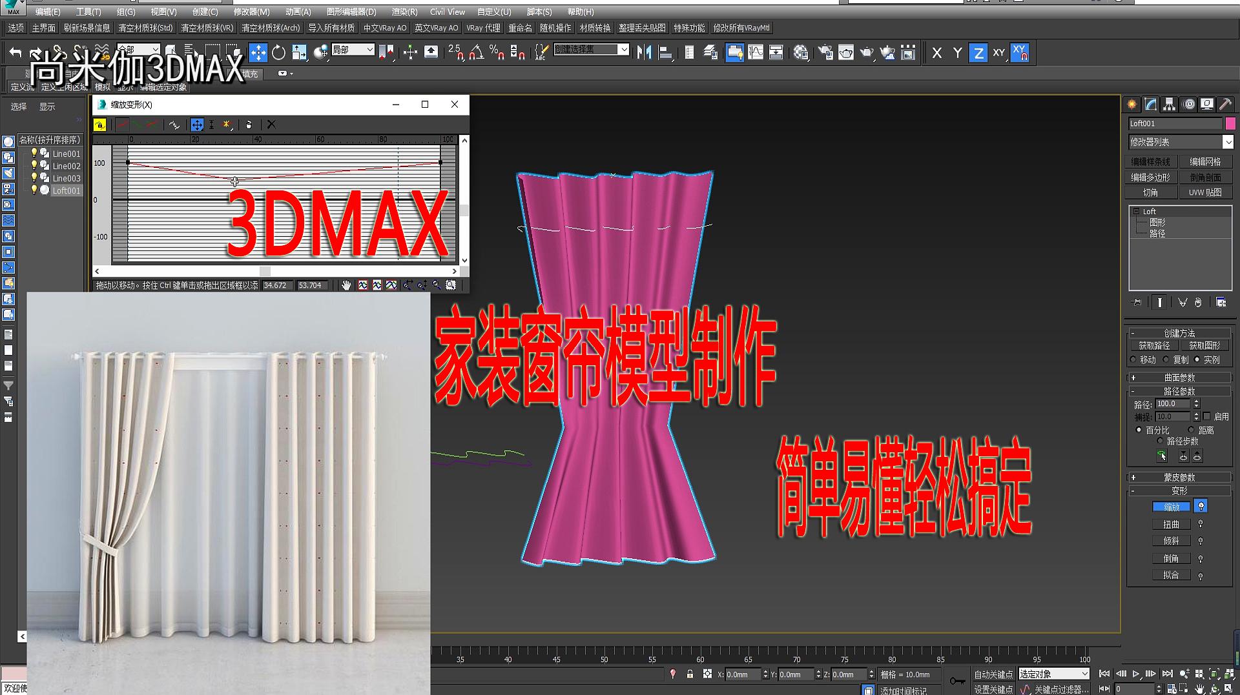Click the 编辑样条线 modifier button
The height and width of the screenshot is (695, 1240).
pyautogui.click(x=1150, y=162)
